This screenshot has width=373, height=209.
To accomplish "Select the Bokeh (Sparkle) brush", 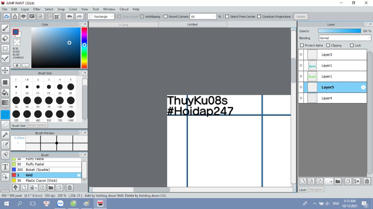I will tap(47, 170).
